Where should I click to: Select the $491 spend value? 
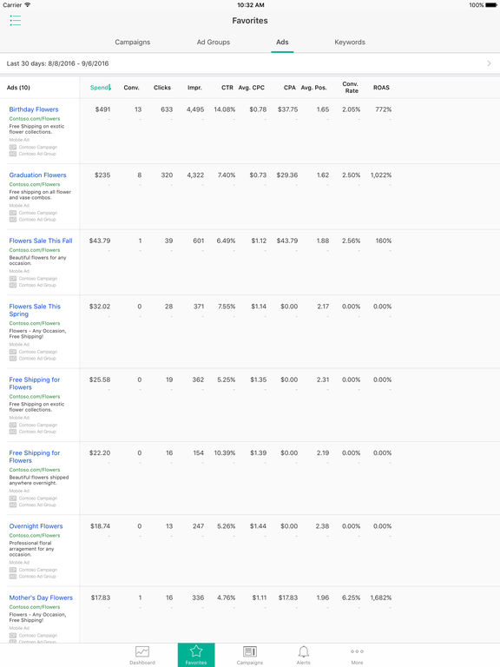[x=102, y=109]
